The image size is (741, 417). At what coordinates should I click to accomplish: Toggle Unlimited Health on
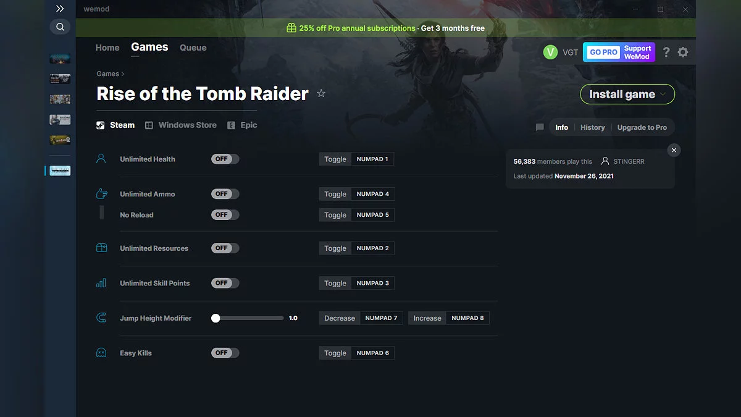coord(224,158)
